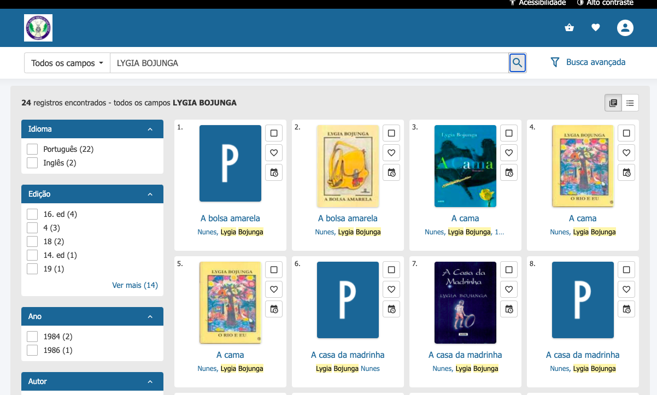Open favorites heart icon in header
Image resolution: width=657 pixels, height=395 pixels.
coord(596,27)
